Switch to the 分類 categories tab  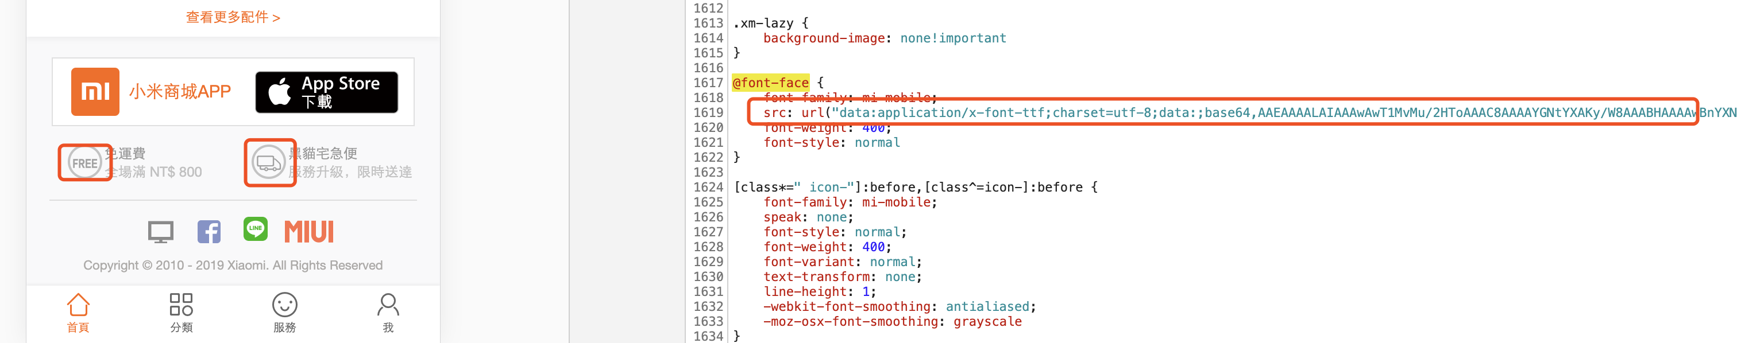[x=182, y=313]
